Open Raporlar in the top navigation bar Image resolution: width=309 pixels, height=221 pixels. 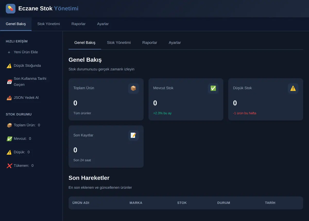pos(79,24)
